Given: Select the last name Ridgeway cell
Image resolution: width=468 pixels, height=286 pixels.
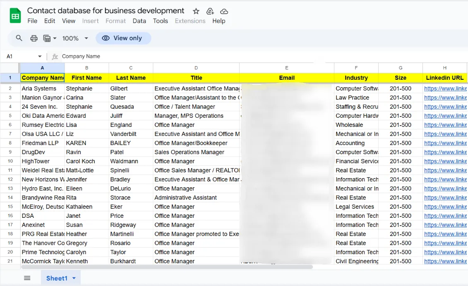Looking at the screenshot, I should click(131, 225).
